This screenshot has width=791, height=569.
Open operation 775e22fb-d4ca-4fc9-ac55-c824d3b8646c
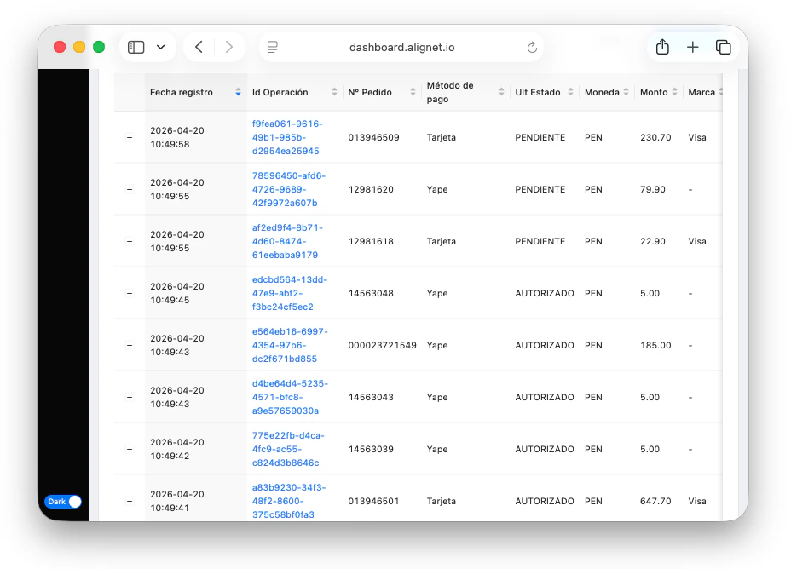pos(288,449)
